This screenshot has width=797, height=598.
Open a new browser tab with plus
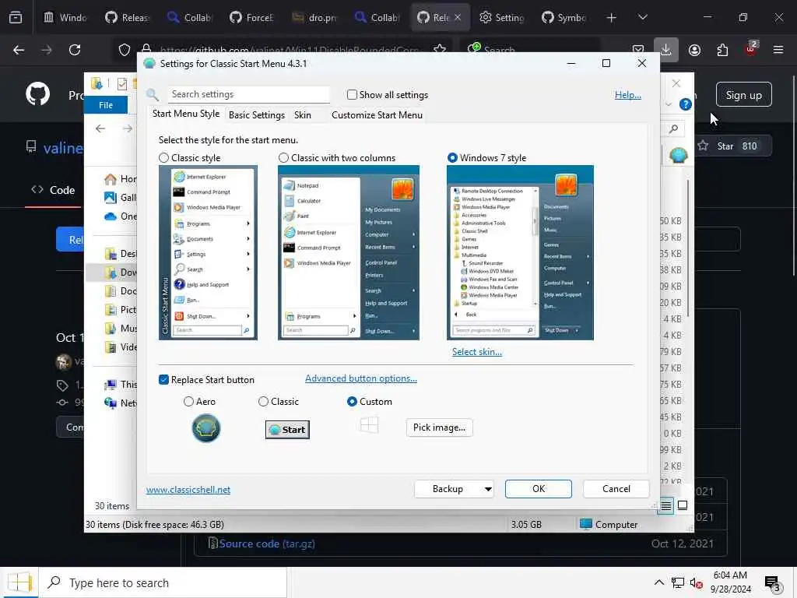click(612, 18)
